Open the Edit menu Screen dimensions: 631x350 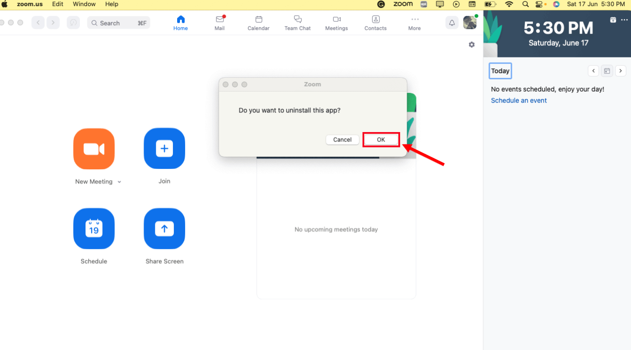pos(57,4)
